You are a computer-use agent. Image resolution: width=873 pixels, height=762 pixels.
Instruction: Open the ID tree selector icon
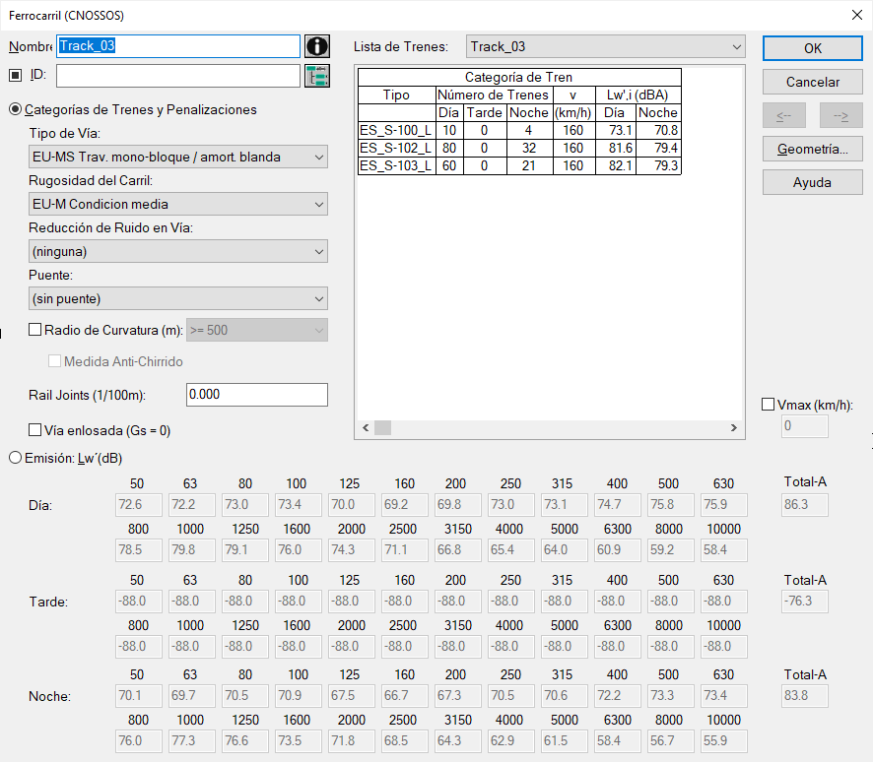[x=317, y=76]
